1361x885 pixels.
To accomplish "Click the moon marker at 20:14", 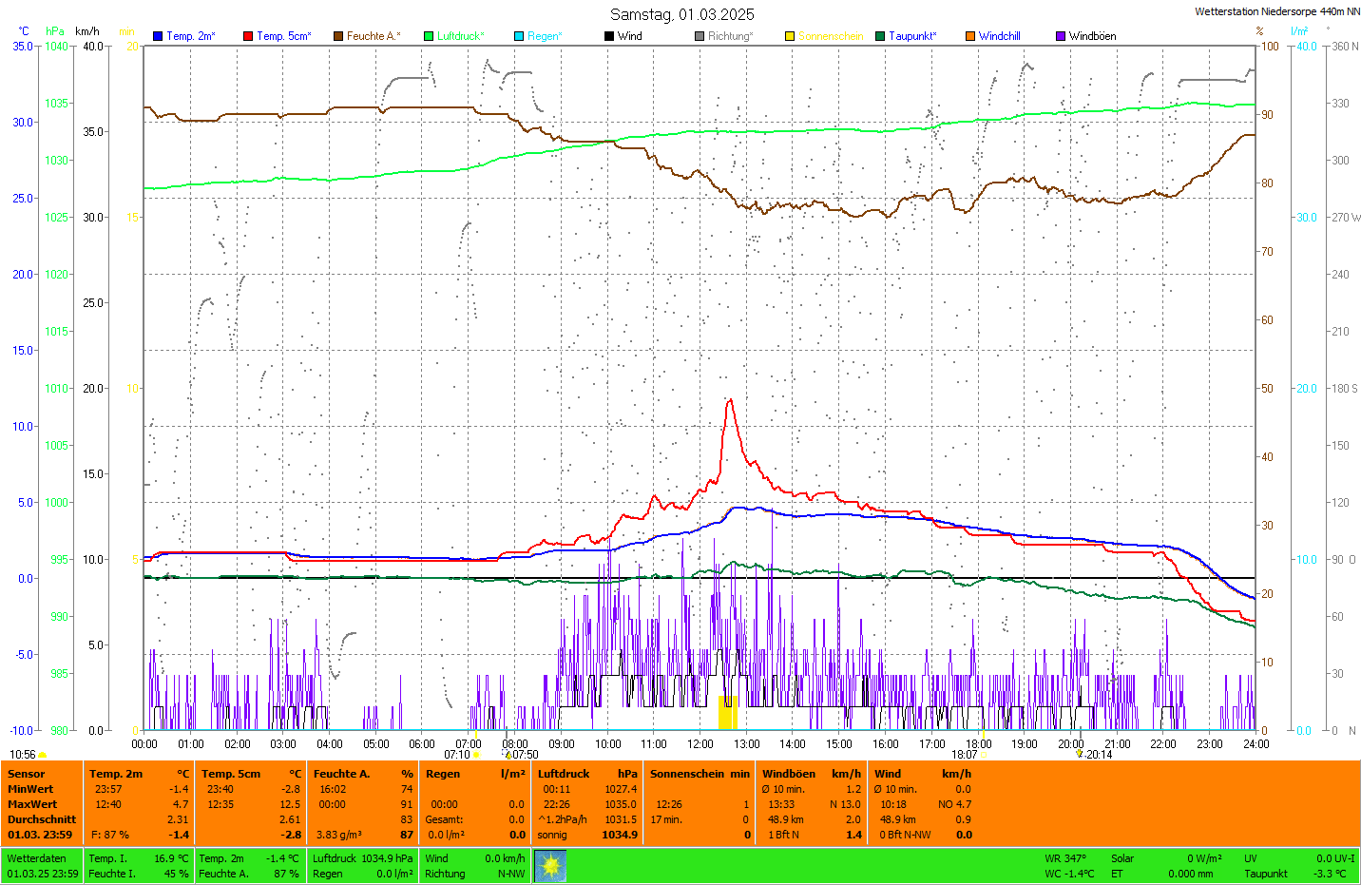I will pyautogui.click(x=1080, y=754).
